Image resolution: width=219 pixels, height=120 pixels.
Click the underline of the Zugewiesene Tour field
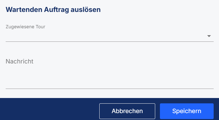coord(110,41)
